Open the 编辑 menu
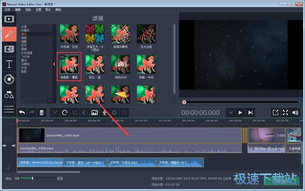The image size is (305, 191). click(x=18, y=9)
